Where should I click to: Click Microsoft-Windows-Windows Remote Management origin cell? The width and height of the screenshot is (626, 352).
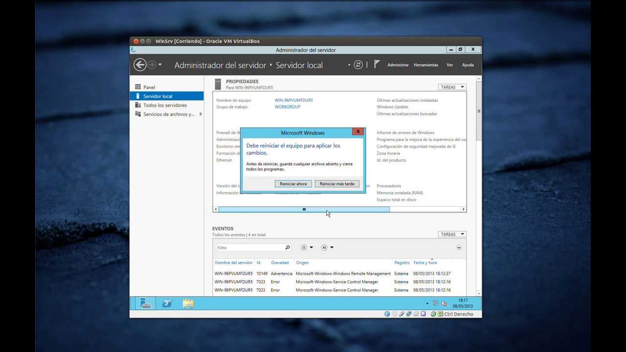[x=343, y=274]
